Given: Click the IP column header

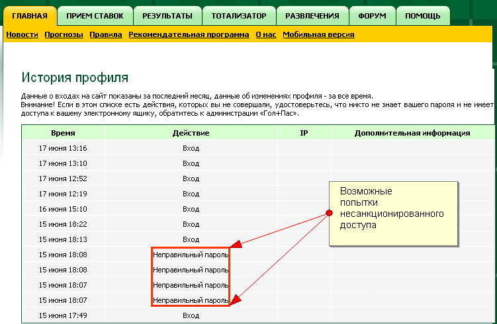Looking at the screenshot, I should [x=304, y=133].
